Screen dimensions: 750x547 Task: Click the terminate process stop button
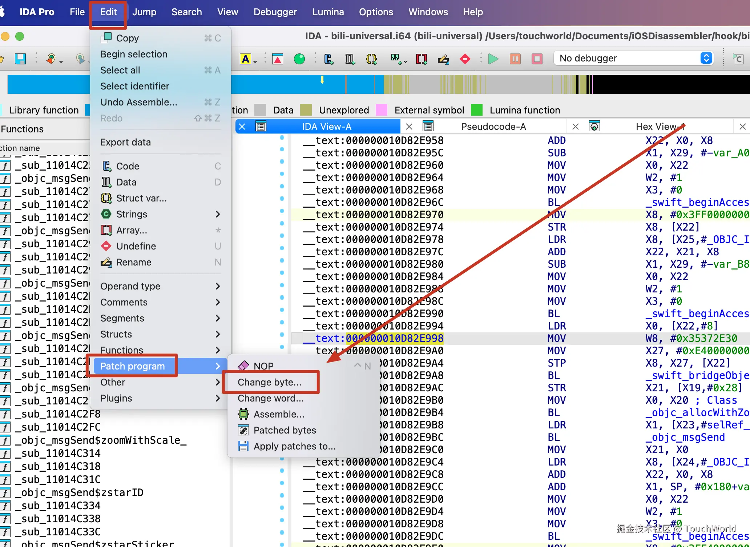(x=537, y=59)
